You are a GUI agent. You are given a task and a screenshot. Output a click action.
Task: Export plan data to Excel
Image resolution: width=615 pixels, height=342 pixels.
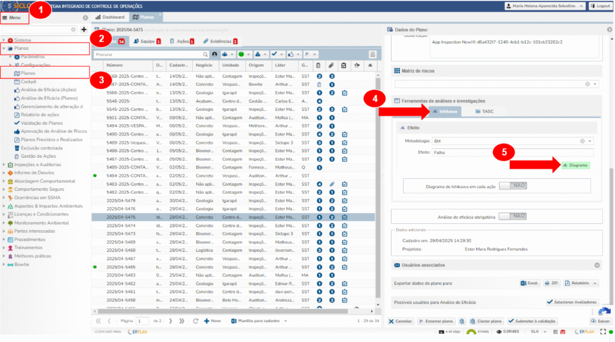pos(529,283)
